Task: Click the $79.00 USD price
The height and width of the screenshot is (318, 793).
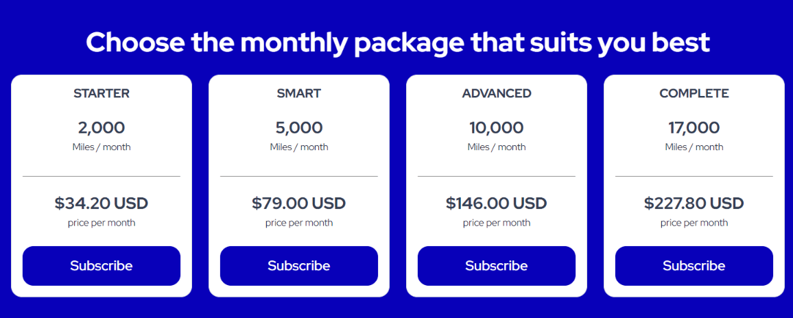Action: coord(299,203)
